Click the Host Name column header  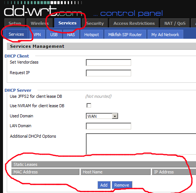115,172
